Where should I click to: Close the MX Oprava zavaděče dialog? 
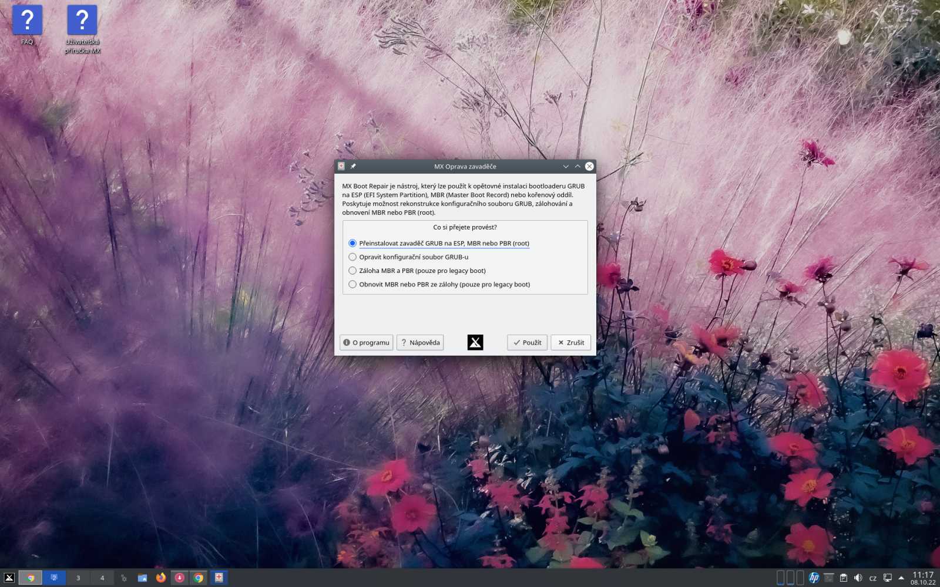click(x=589, y=166)
